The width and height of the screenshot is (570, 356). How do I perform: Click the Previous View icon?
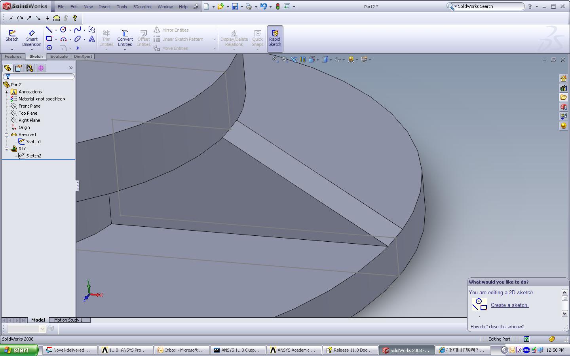293,59
